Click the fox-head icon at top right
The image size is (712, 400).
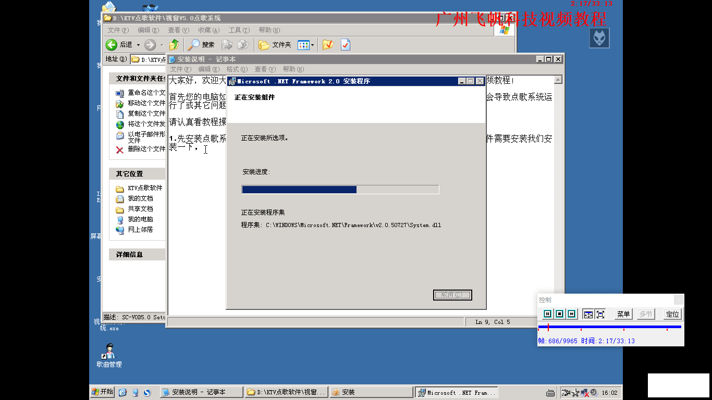point(599,38)
